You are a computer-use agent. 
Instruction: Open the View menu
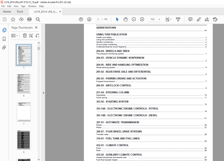pyautogui.click(x=16, y=6)
